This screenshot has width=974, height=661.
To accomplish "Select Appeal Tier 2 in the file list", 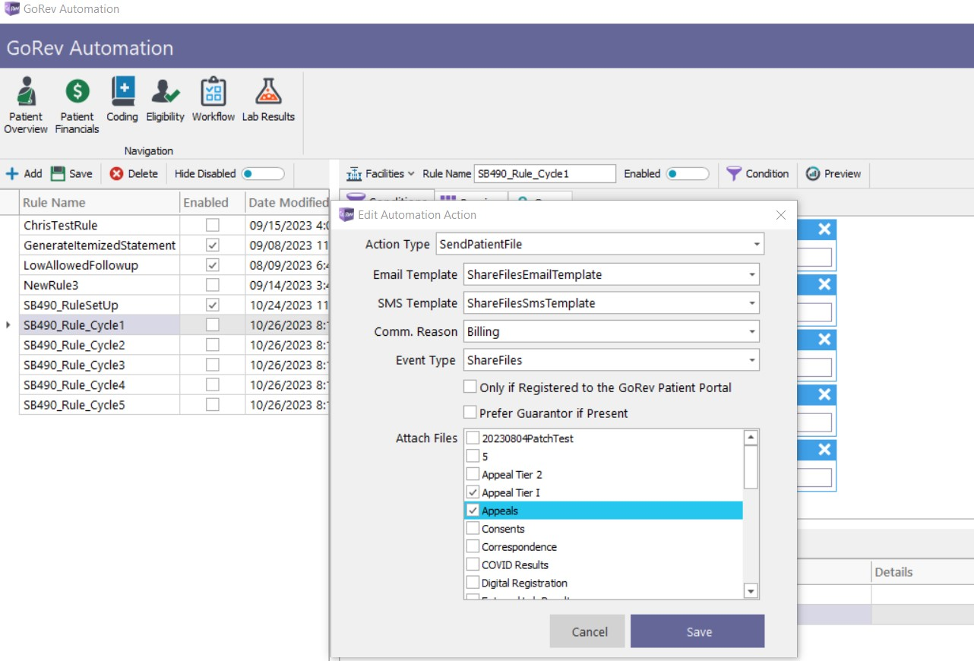I will click(512, 475).
